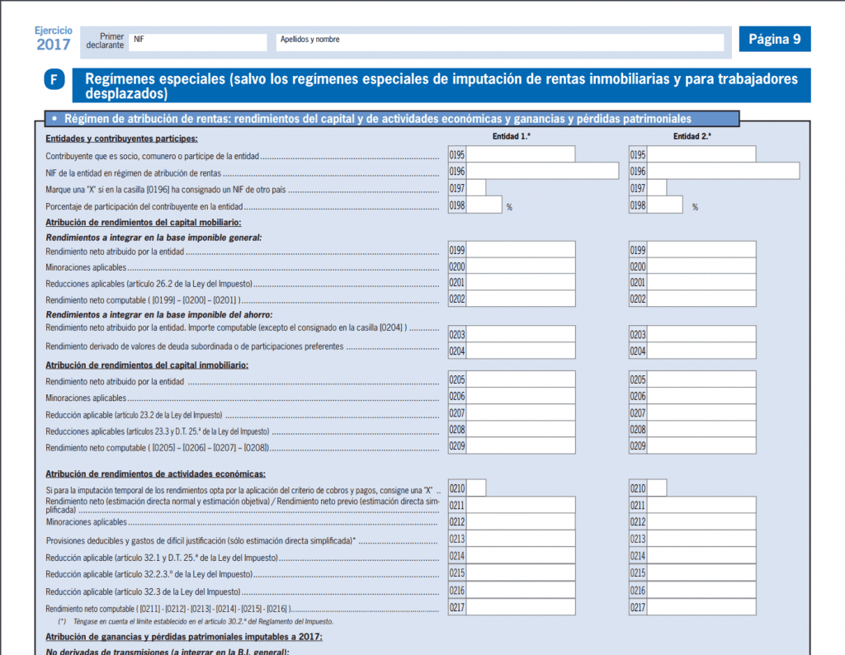Click the blue F section badge
845x655 pixels.
[x=54, y=80]
